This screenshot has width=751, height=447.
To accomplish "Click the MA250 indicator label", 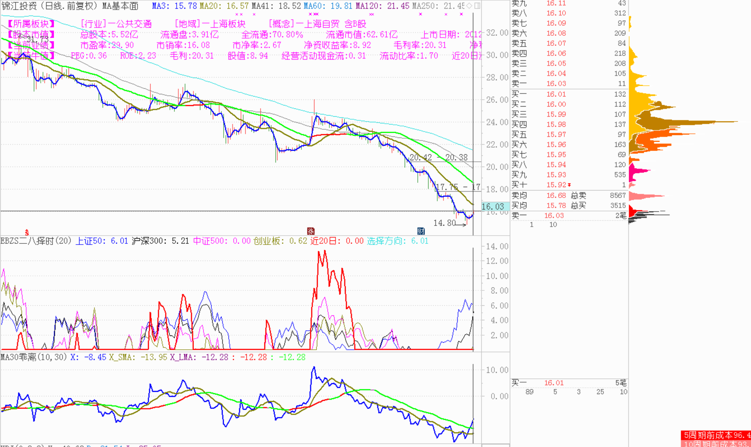I will (x=439, y=6).
